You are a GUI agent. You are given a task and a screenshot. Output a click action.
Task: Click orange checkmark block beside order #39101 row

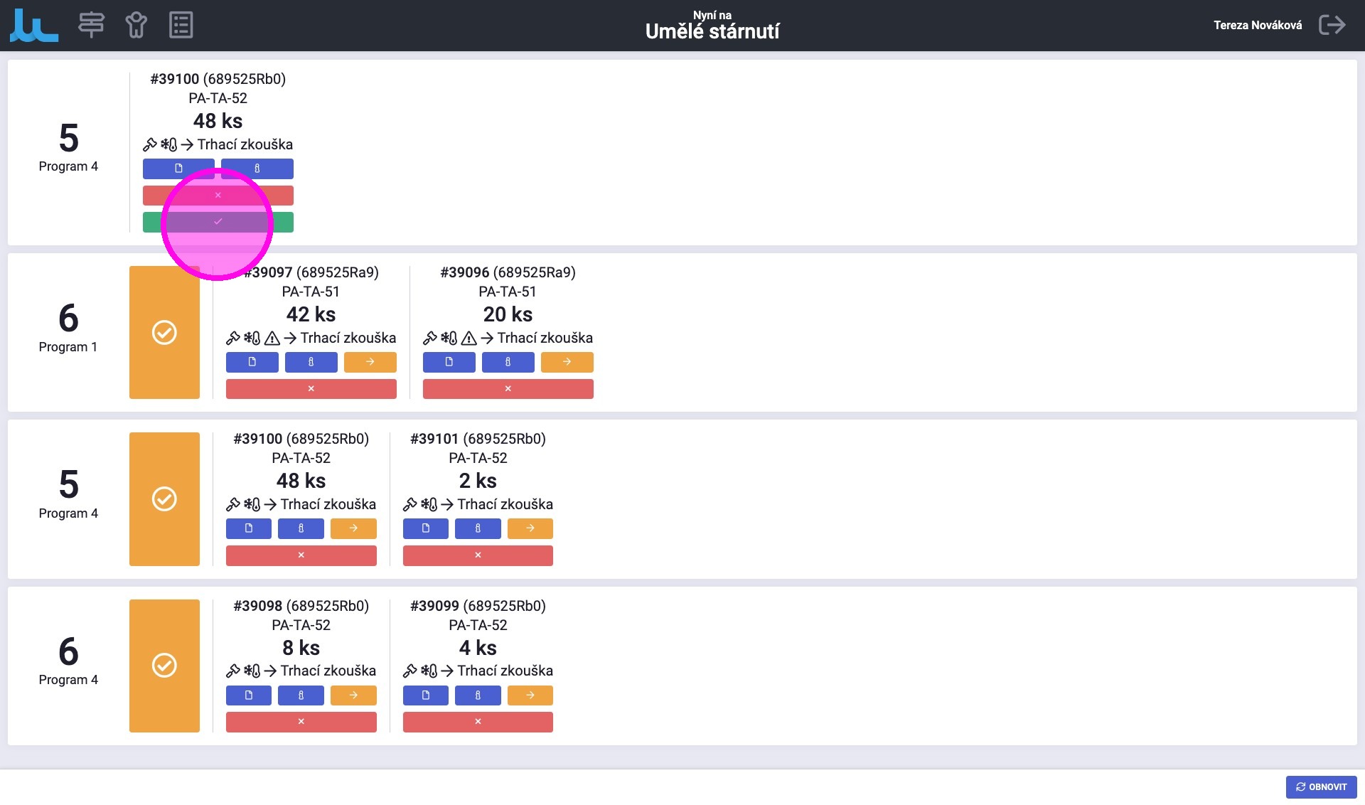click(164, 499)
